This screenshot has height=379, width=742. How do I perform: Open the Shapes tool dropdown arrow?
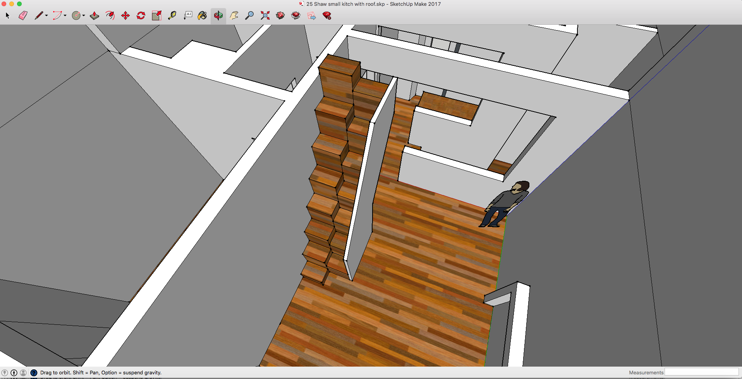tap(83, 15)
